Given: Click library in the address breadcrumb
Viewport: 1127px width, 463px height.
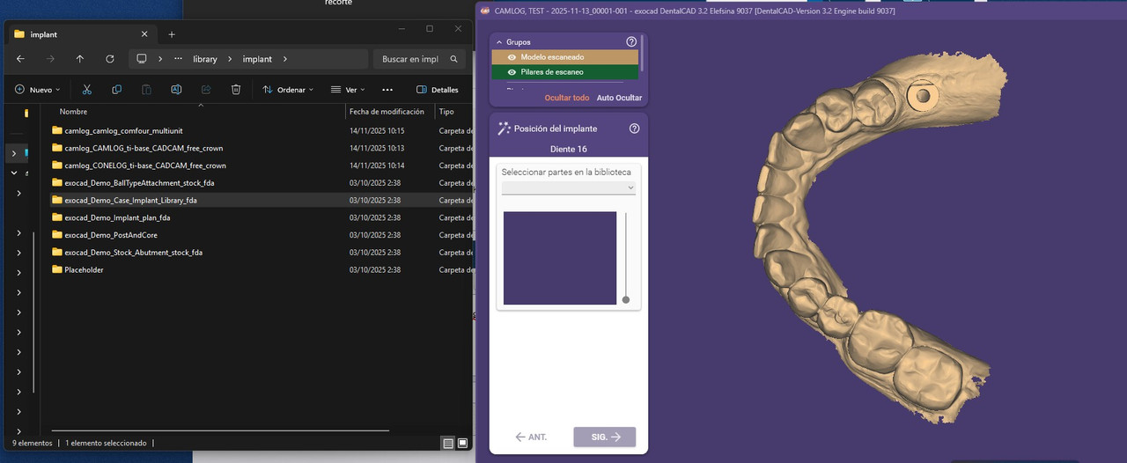Looking at the screenshot, I should pos(205,59).
